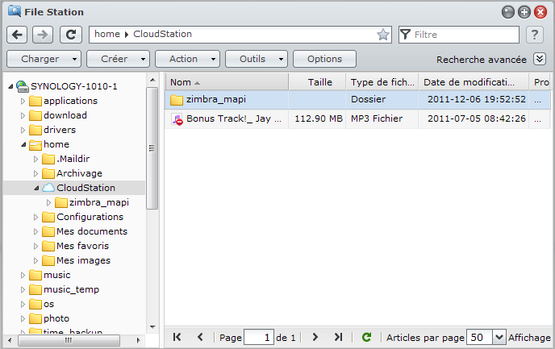Screen dimensions: 555x349
Task: Open help with the question mark button
Action: point(535,35)
